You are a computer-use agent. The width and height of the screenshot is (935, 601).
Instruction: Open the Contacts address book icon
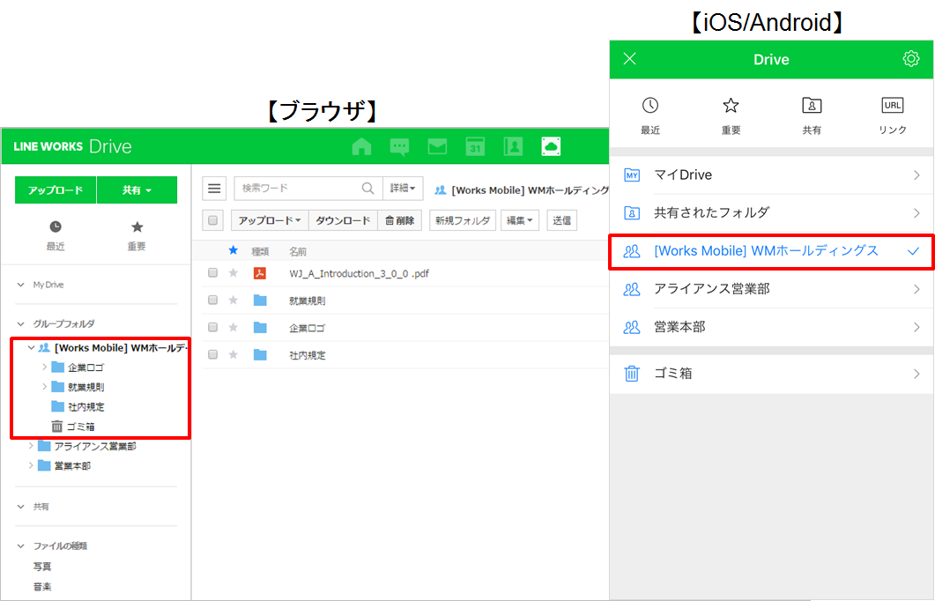click(513, 146)
